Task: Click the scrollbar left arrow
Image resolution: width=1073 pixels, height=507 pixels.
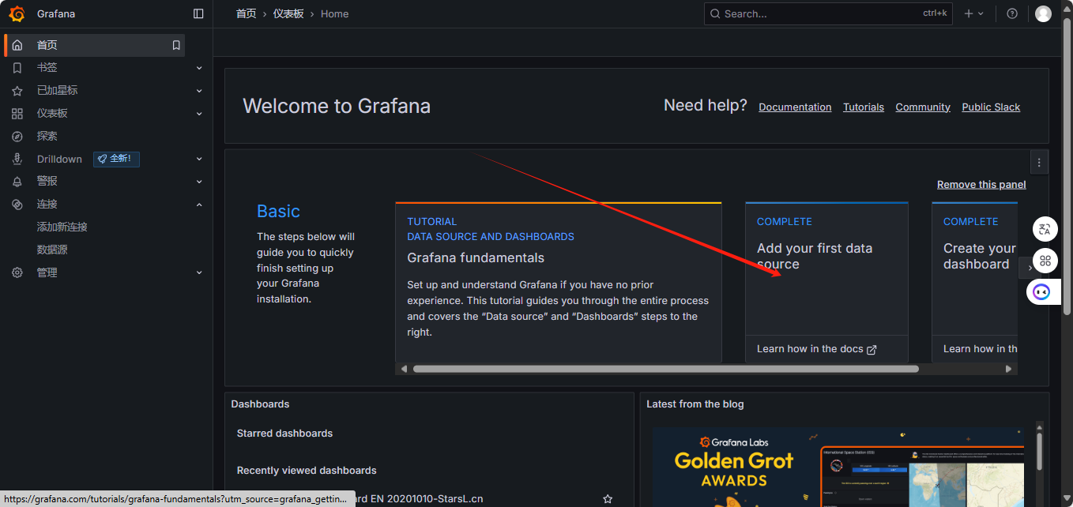Action: [x=404, y=369]
